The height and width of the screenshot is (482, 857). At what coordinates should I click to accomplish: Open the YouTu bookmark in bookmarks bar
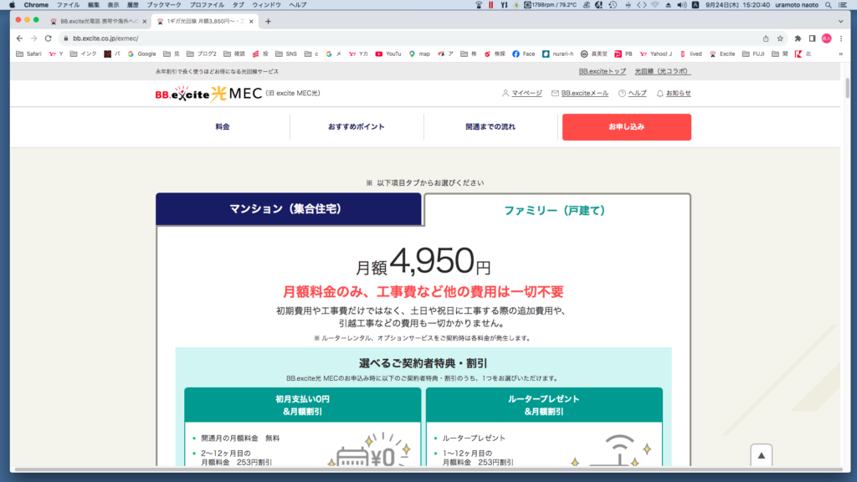388,54
